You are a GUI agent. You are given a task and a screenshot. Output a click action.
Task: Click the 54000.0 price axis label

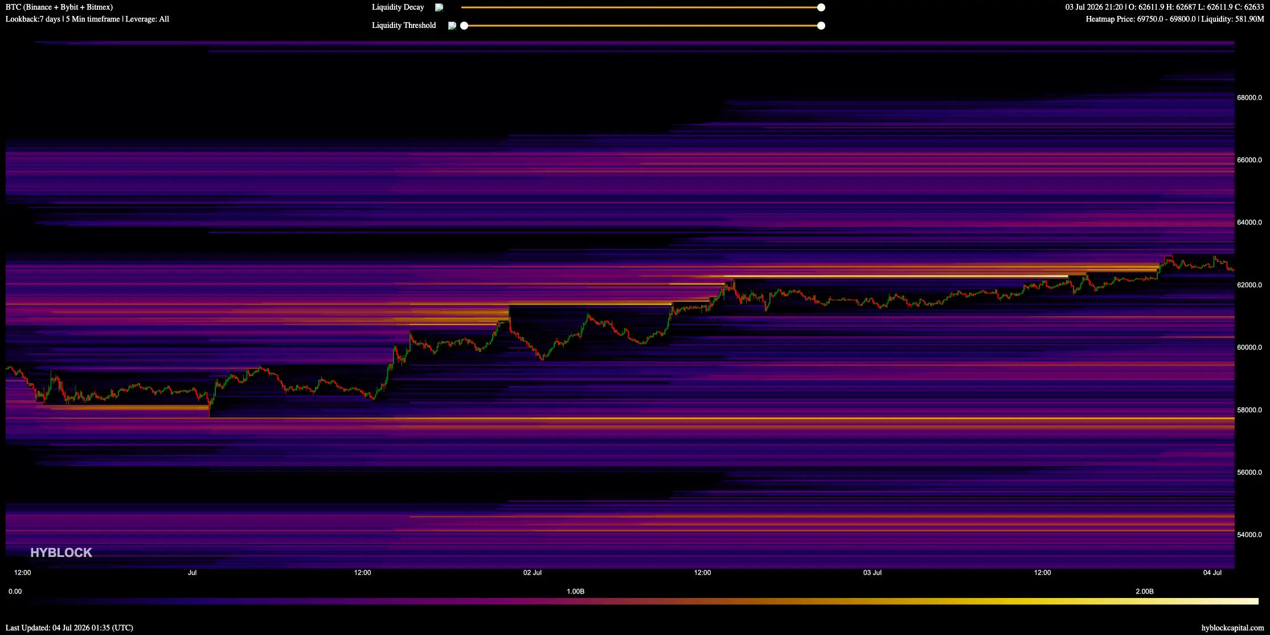(x=1249, y=535)
